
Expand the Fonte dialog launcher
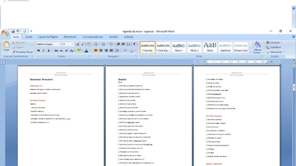pyautogui.click(x=90, y=56)
